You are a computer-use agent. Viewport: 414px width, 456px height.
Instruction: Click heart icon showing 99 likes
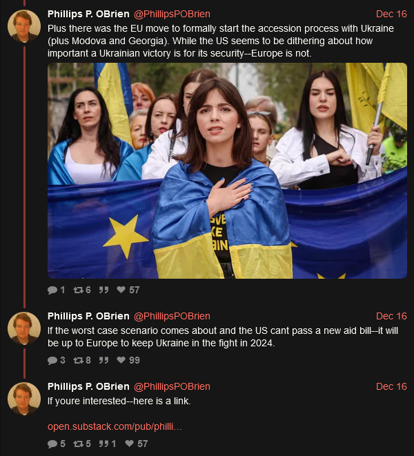tap(121, 360)
